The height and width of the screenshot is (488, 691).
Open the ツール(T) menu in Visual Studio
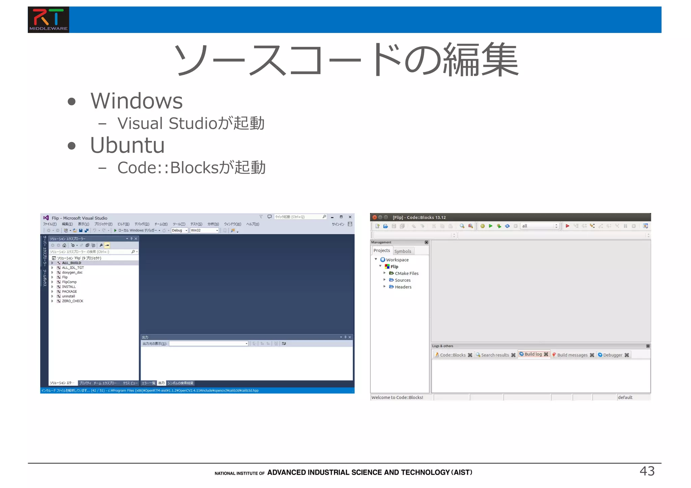[x=179, y=224]
